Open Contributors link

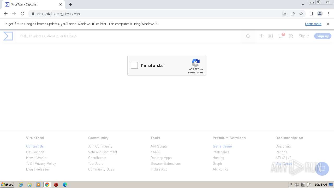(97, 158)
